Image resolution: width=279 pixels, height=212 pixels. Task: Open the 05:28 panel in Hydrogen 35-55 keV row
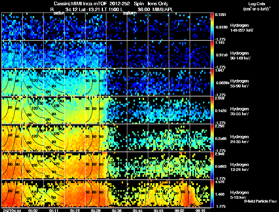click(96, 110)
